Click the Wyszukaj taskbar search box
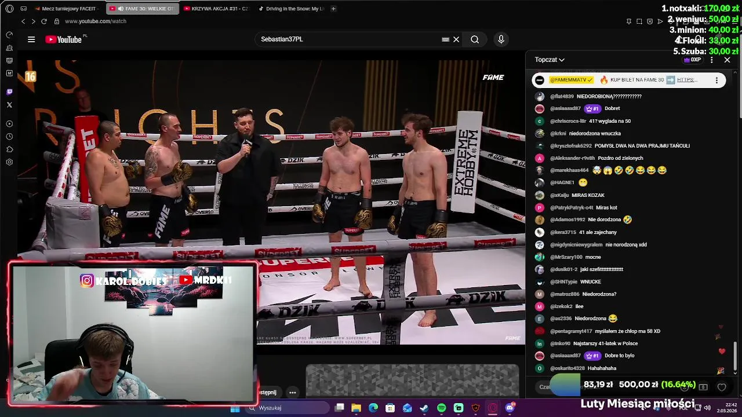 (x=286, y=408)
